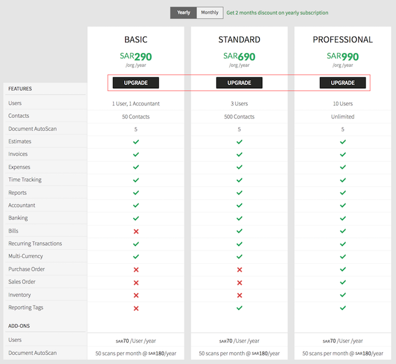
Task: Click the '500 Contacts' cell
Action: (x=239, y=117)
